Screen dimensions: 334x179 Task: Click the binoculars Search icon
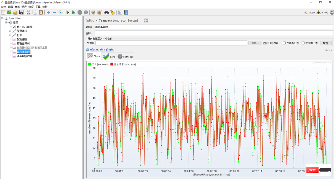coord(106,12)
